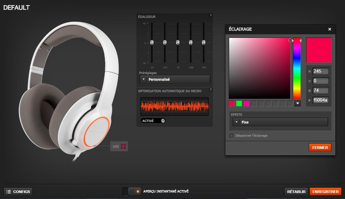The image size is (345, 199).
Task: Click the micro optimisation help icon
Action: [211, 90]
